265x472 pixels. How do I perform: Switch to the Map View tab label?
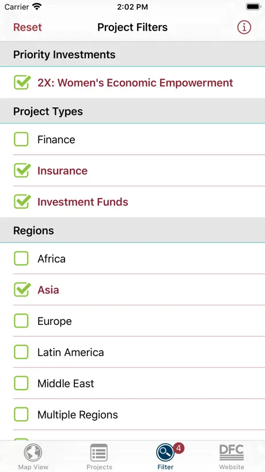coord(33,467)
